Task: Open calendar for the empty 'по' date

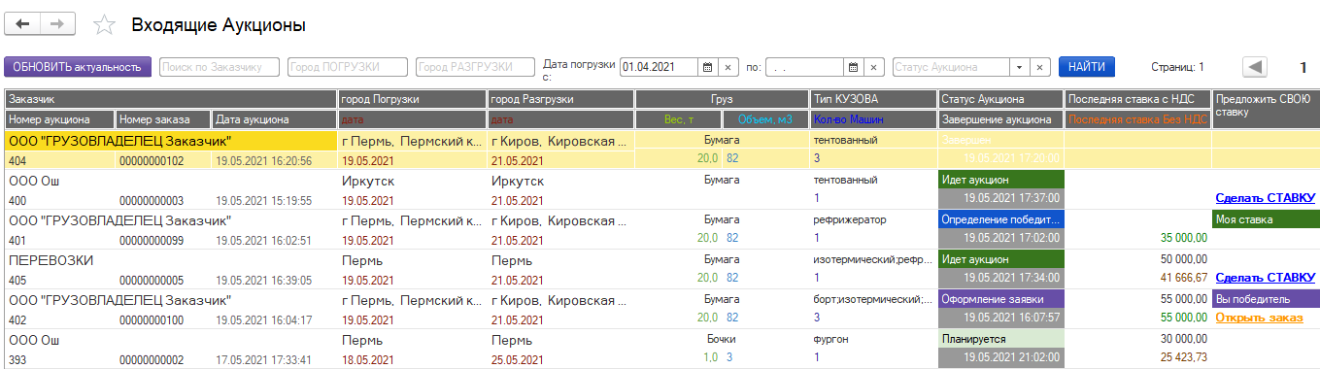Action: [x=853, y=67]
